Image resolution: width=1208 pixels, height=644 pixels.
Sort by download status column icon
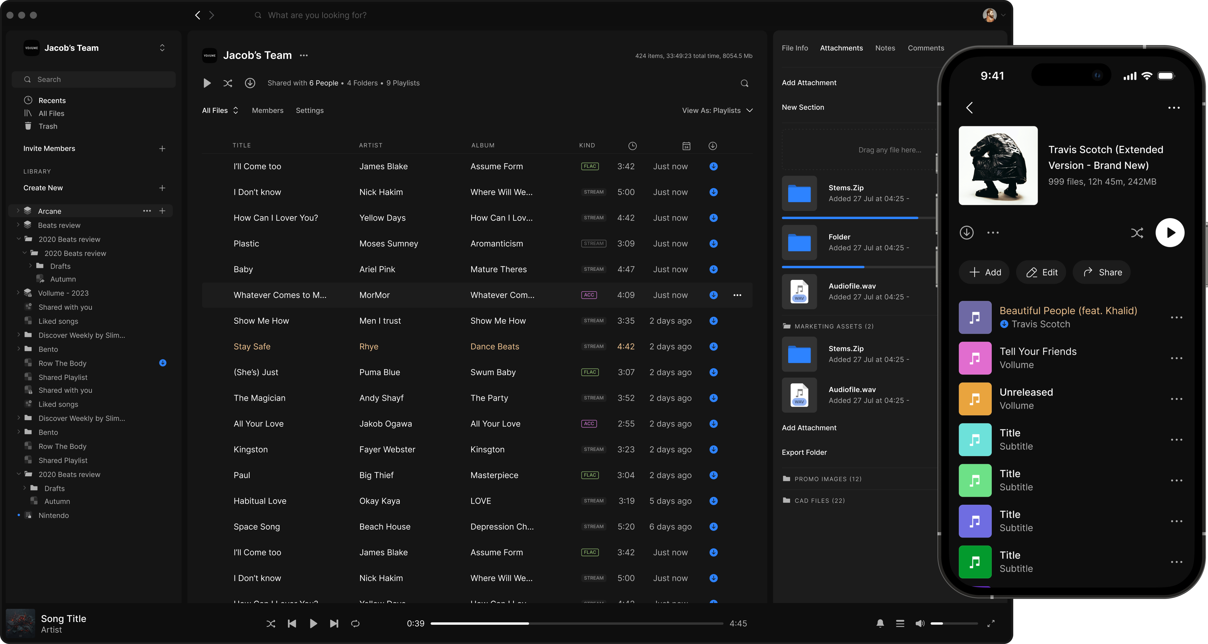(x=712, y=146)
